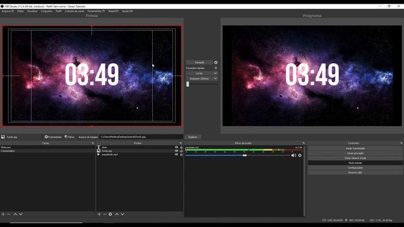Click fundo.jpg image-type icon in sources

(98, 151)
